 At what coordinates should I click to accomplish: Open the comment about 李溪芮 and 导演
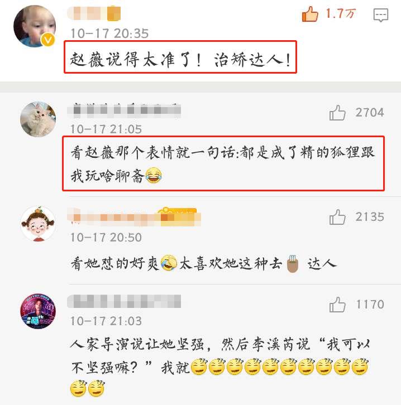[x=220, y=367]
